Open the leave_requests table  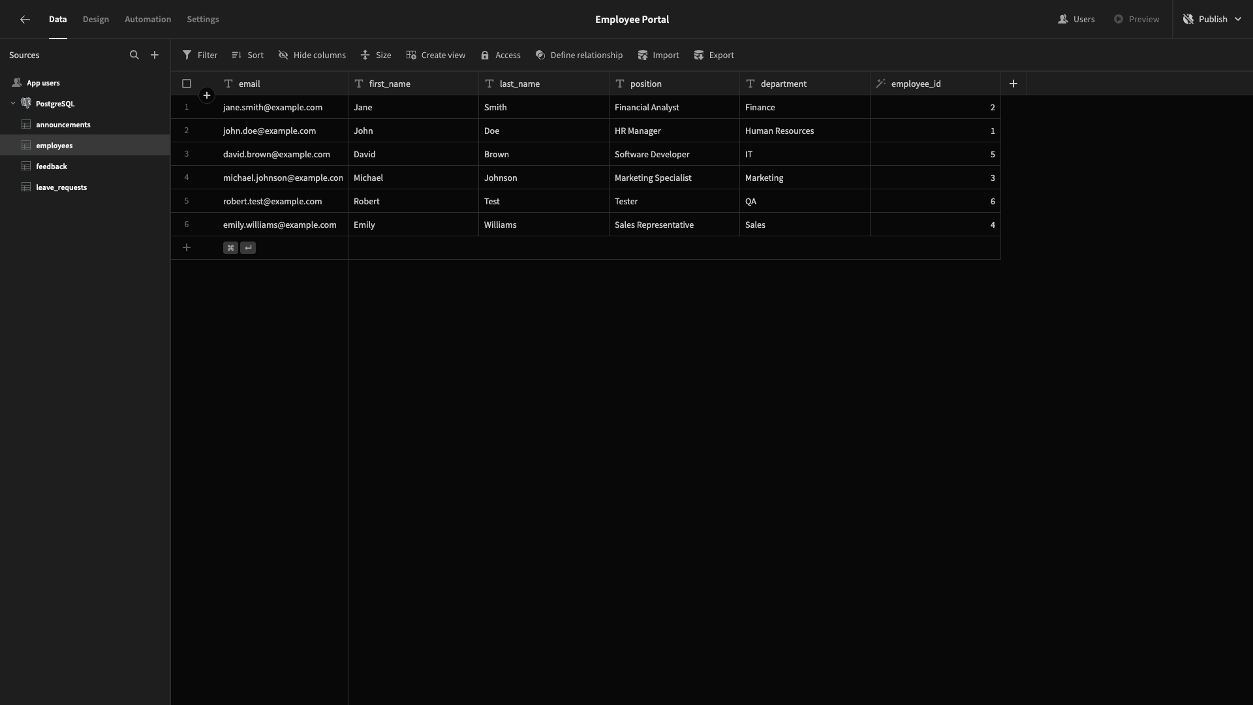tap(85, 187)
